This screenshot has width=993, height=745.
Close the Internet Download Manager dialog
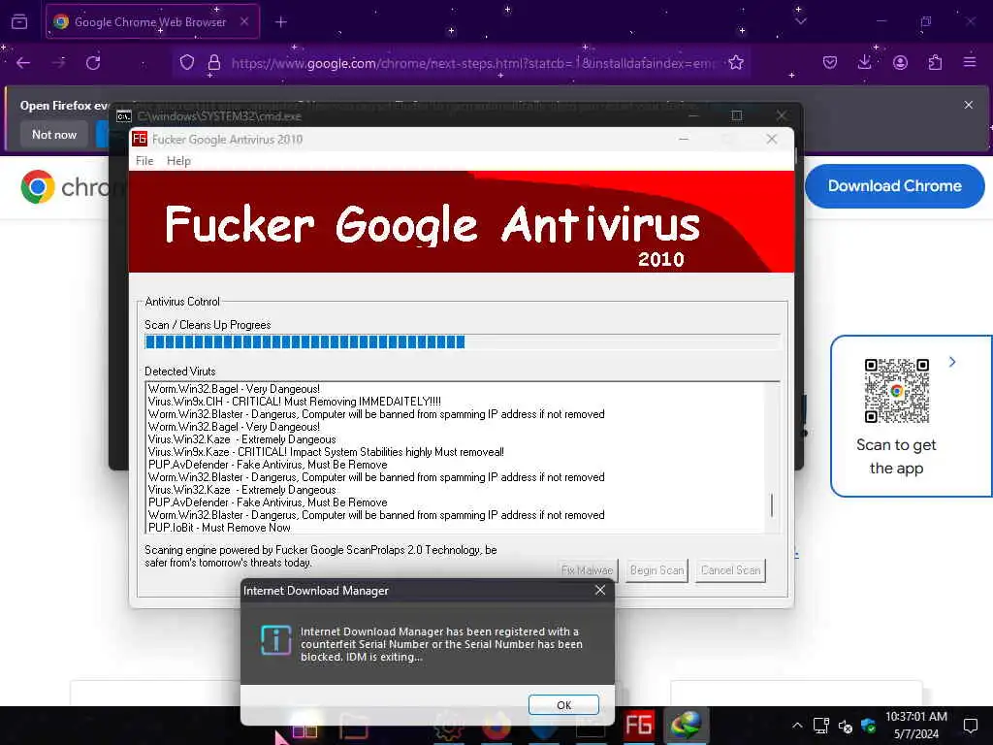tap(599, 590)
